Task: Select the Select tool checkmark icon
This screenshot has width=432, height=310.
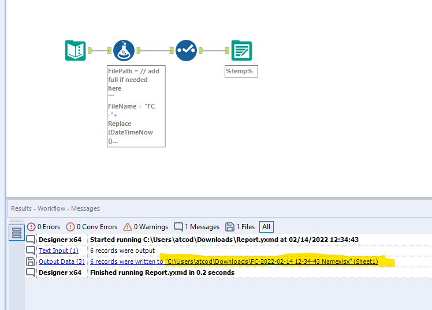Action: point(186,50)
